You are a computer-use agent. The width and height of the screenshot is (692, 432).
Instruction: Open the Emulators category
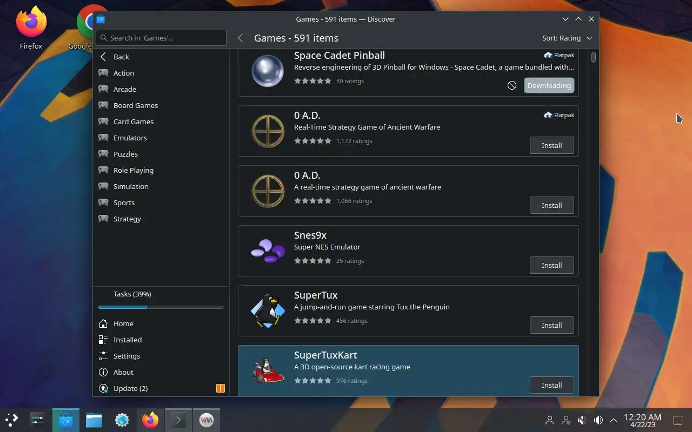pyautogui.click(x=161, y=138)
